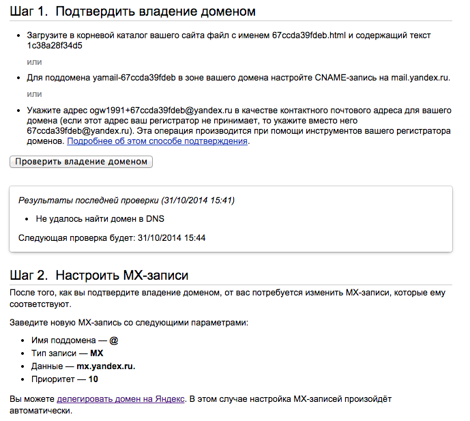Click 'Результаты последней проверки' timestamp line

pyautogui.click(x=126, y=200)
